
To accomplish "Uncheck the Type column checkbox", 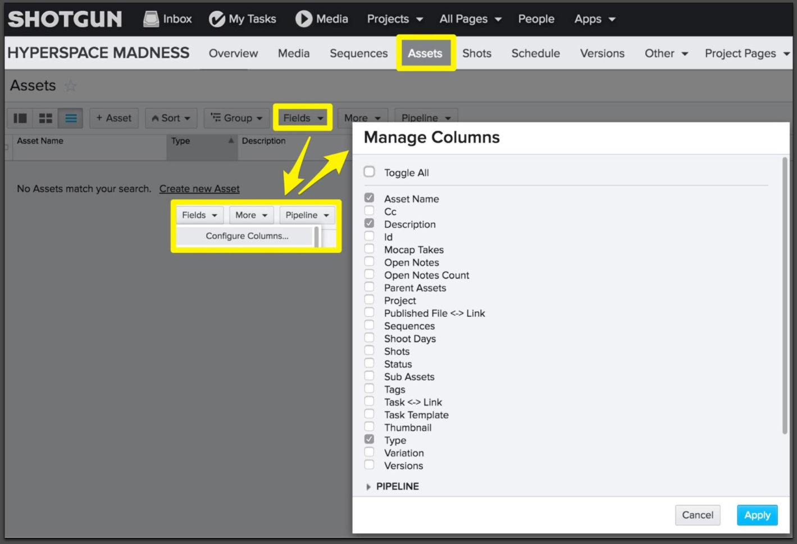I will point(369,439).
